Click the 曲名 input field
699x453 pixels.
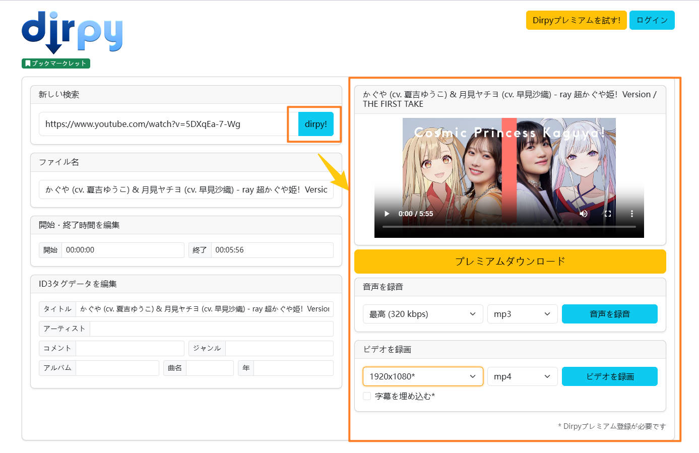[x=210, y=368]
